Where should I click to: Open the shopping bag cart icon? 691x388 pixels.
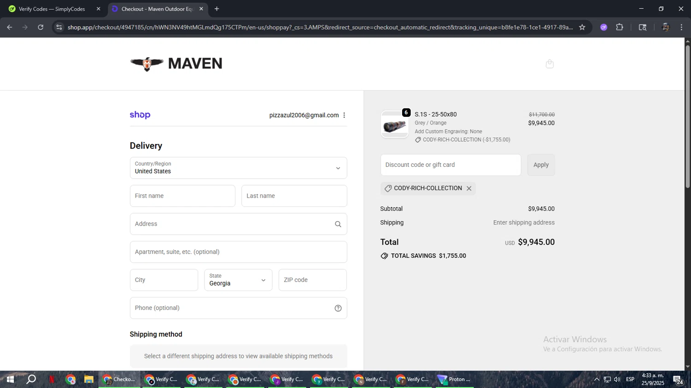(550, 64)
